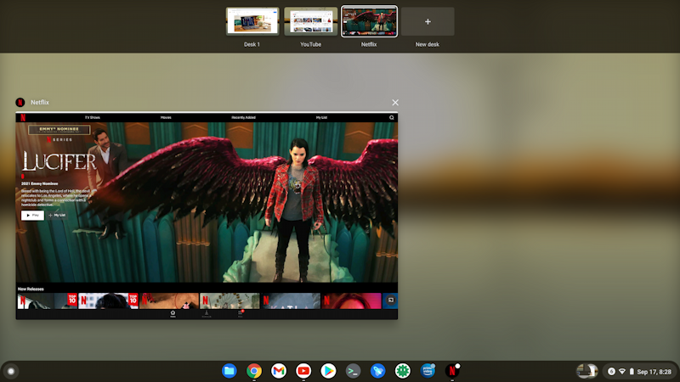Image resolution: width=680 pixels, height=382 pixels.
Task: Switch to the YouTube desk
Action: click(310, 21)
